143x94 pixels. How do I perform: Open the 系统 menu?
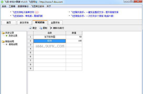[x=4, y=6]
